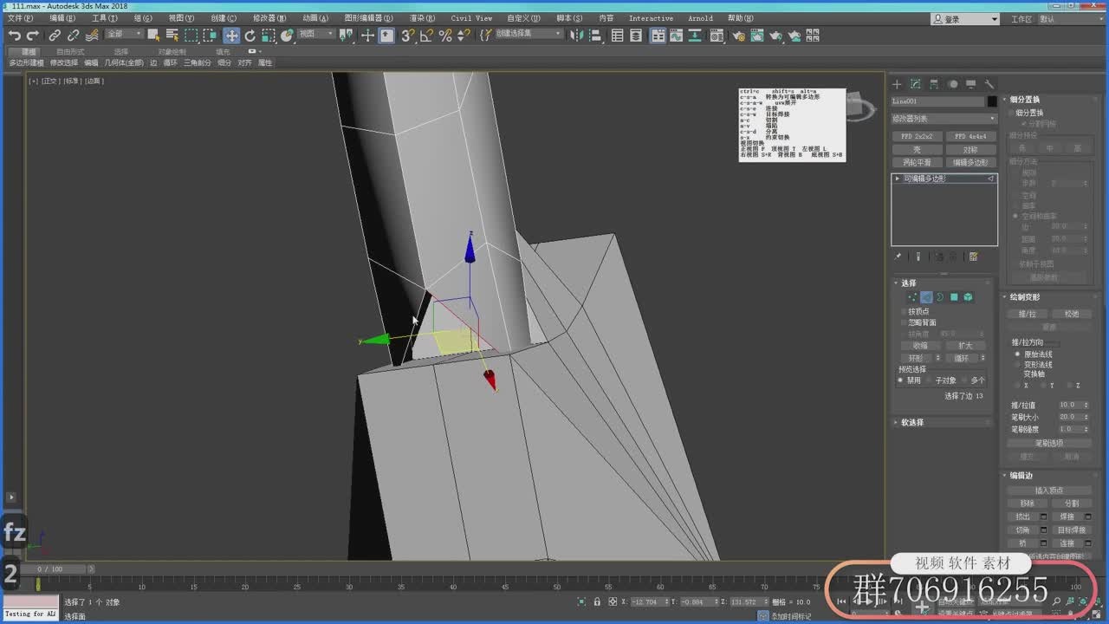Open reference coordinate system 视图 dropdown
The image size is (1109, 624).
(316, 34)
